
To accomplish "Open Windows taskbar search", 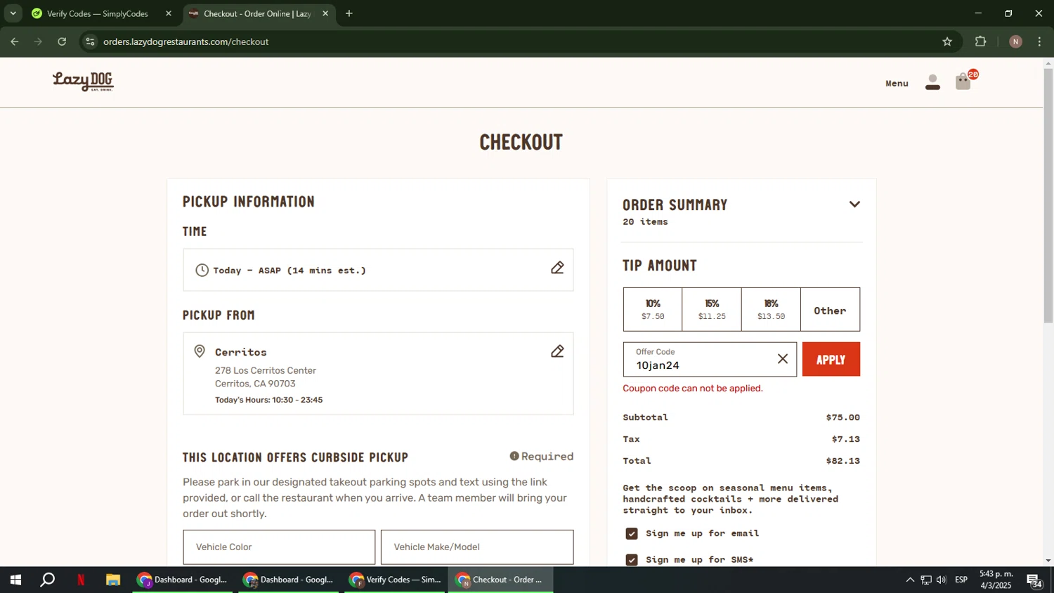I will tap(48, 580).
